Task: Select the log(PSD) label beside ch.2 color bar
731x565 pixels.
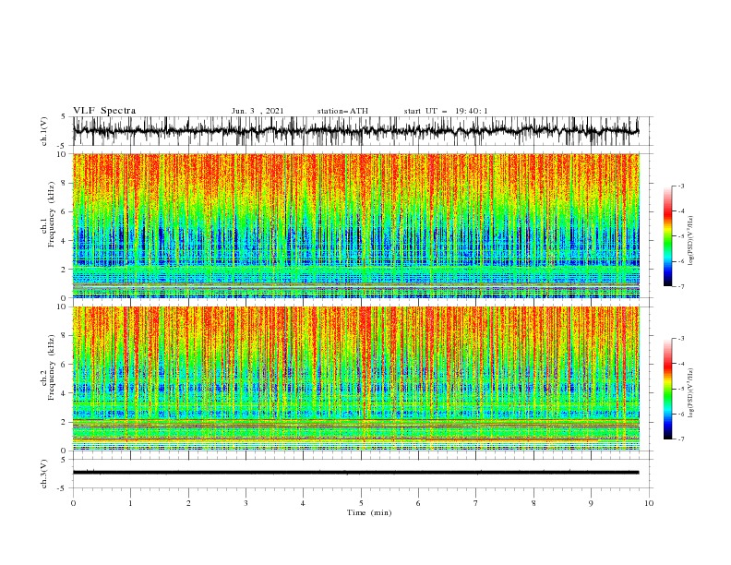Action: pyautogui.click(x=691, y=393)
